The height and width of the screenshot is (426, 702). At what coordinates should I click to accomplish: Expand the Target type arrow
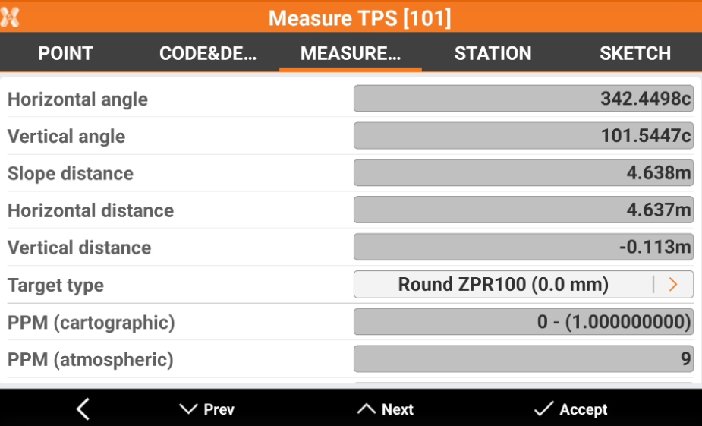tap(672, 285)
